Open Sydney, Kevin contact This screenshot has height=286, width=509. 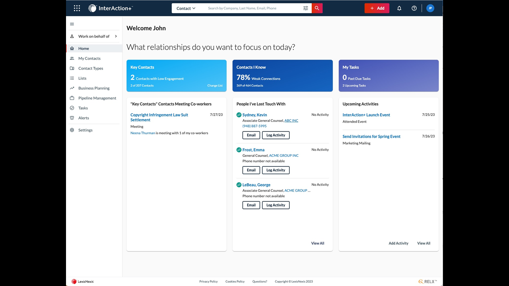pyautogui.click(x=254, y=115)
